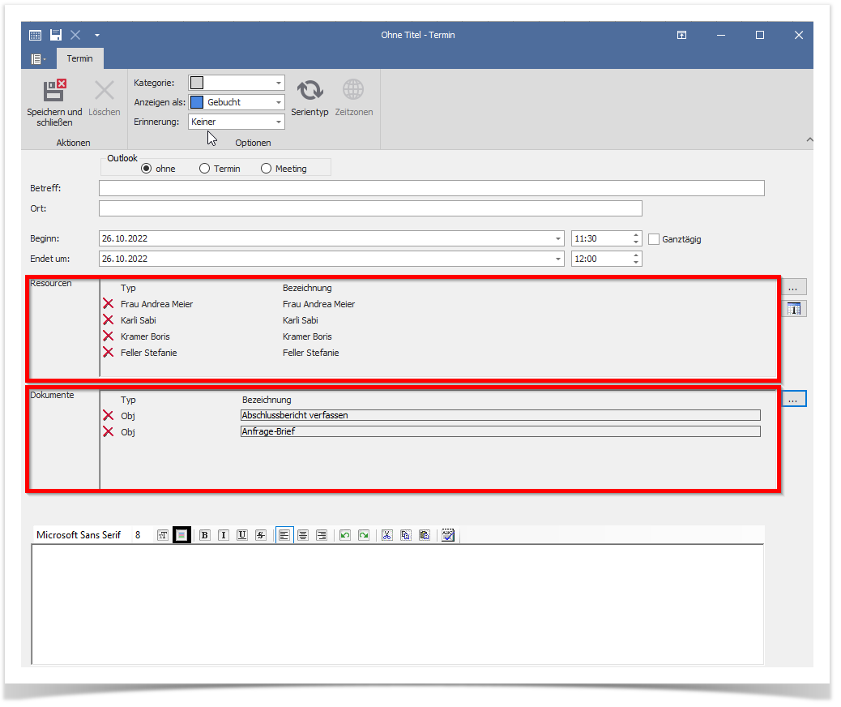
Task: Run the spell check icon
Action: 448,535
